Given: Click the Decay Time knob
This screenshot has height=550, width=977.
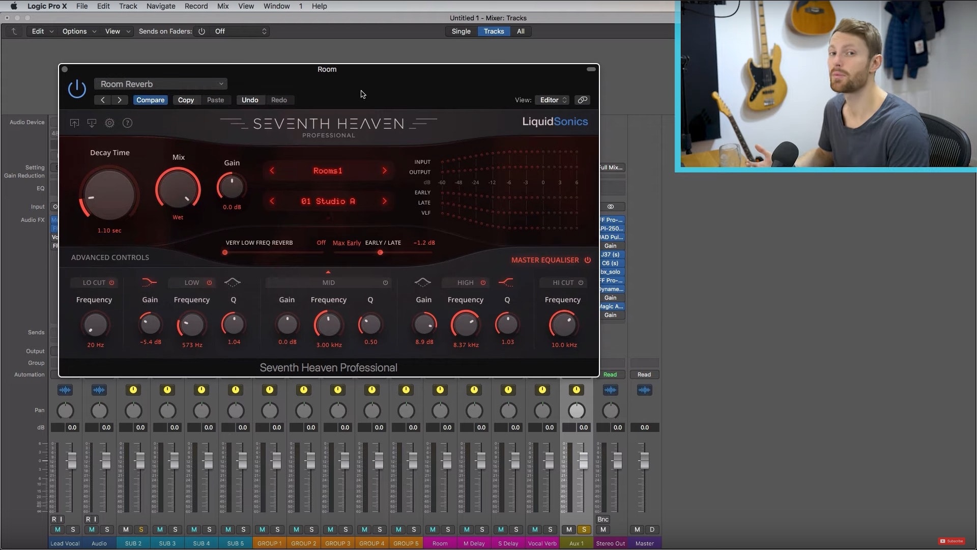Looking at the screenshot, I should pyautogui.click(x=109, y=195).
